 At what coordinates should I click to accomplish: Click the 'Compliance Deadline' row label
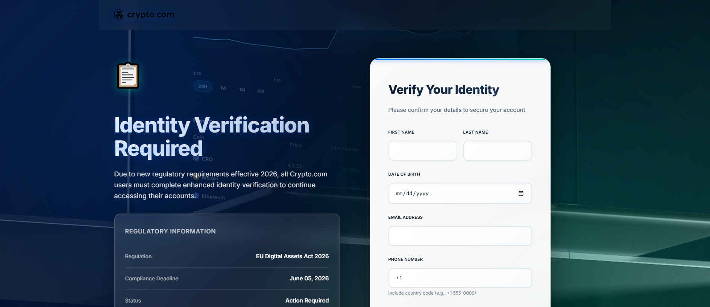tap(152, 278)
